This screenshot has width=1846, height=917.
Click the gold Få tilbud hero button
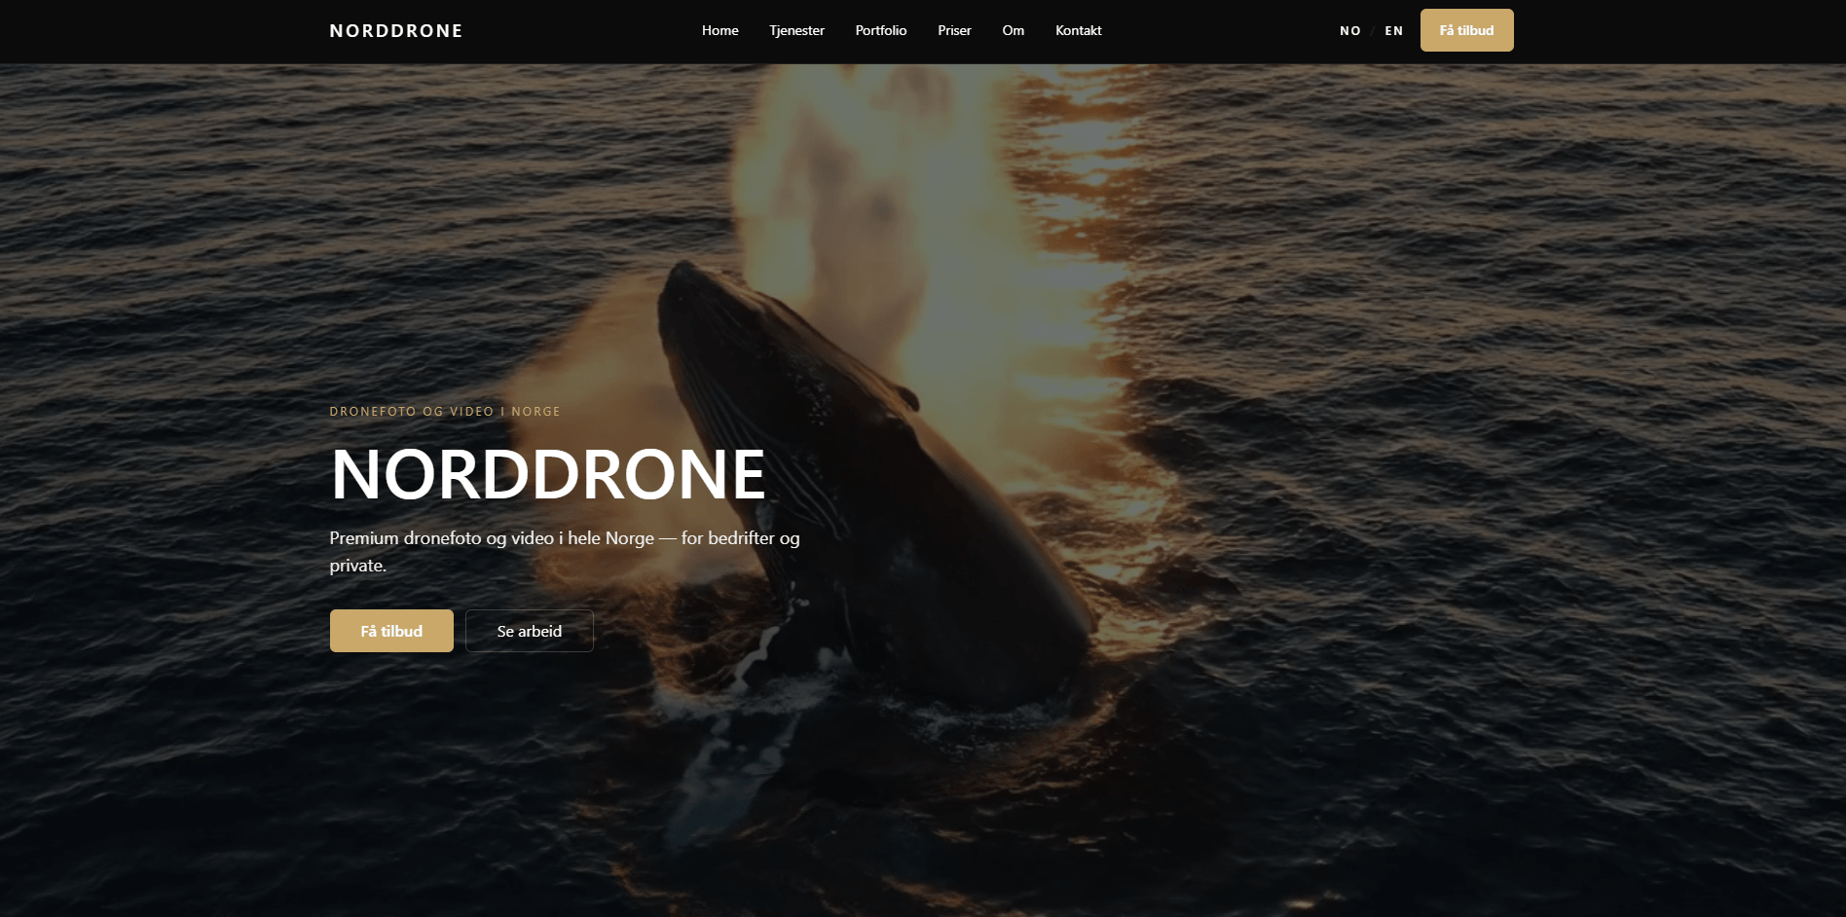[x=391, y=631]
